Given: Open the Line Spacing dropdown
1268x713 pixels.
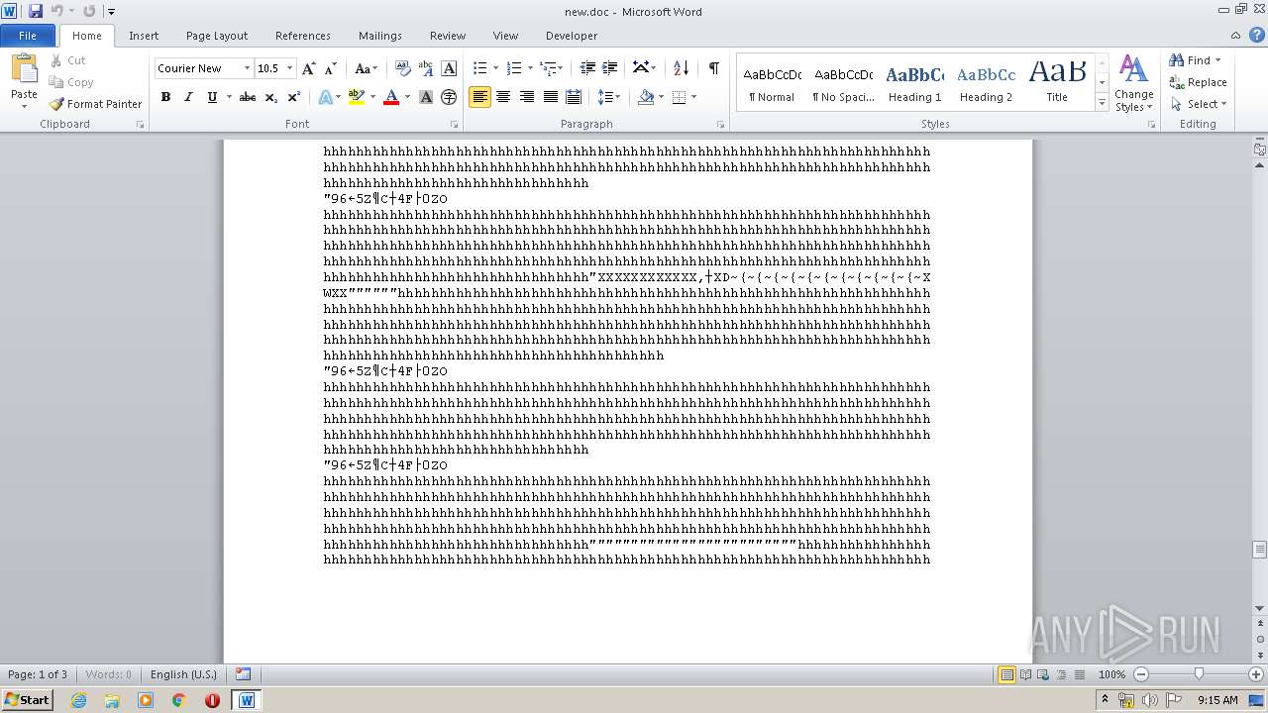Looking at the screenshot, I should point(608,97).
